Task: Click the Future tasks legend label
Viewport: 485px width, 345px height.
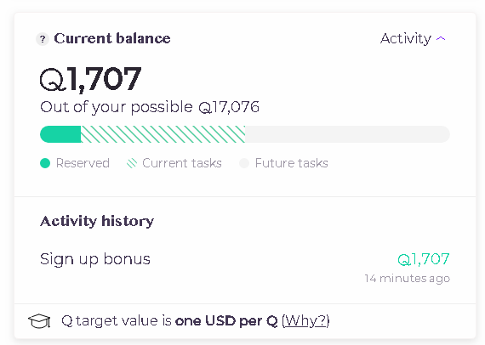Action: pyautogui.click(x=291, y=163)
